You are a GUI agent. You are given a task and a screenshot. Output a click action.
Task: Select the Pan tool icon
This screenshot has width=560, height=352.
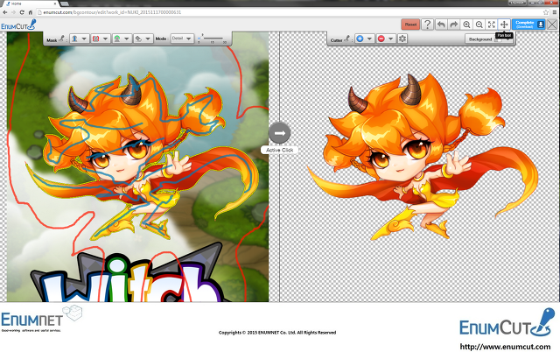coord(504,25)
